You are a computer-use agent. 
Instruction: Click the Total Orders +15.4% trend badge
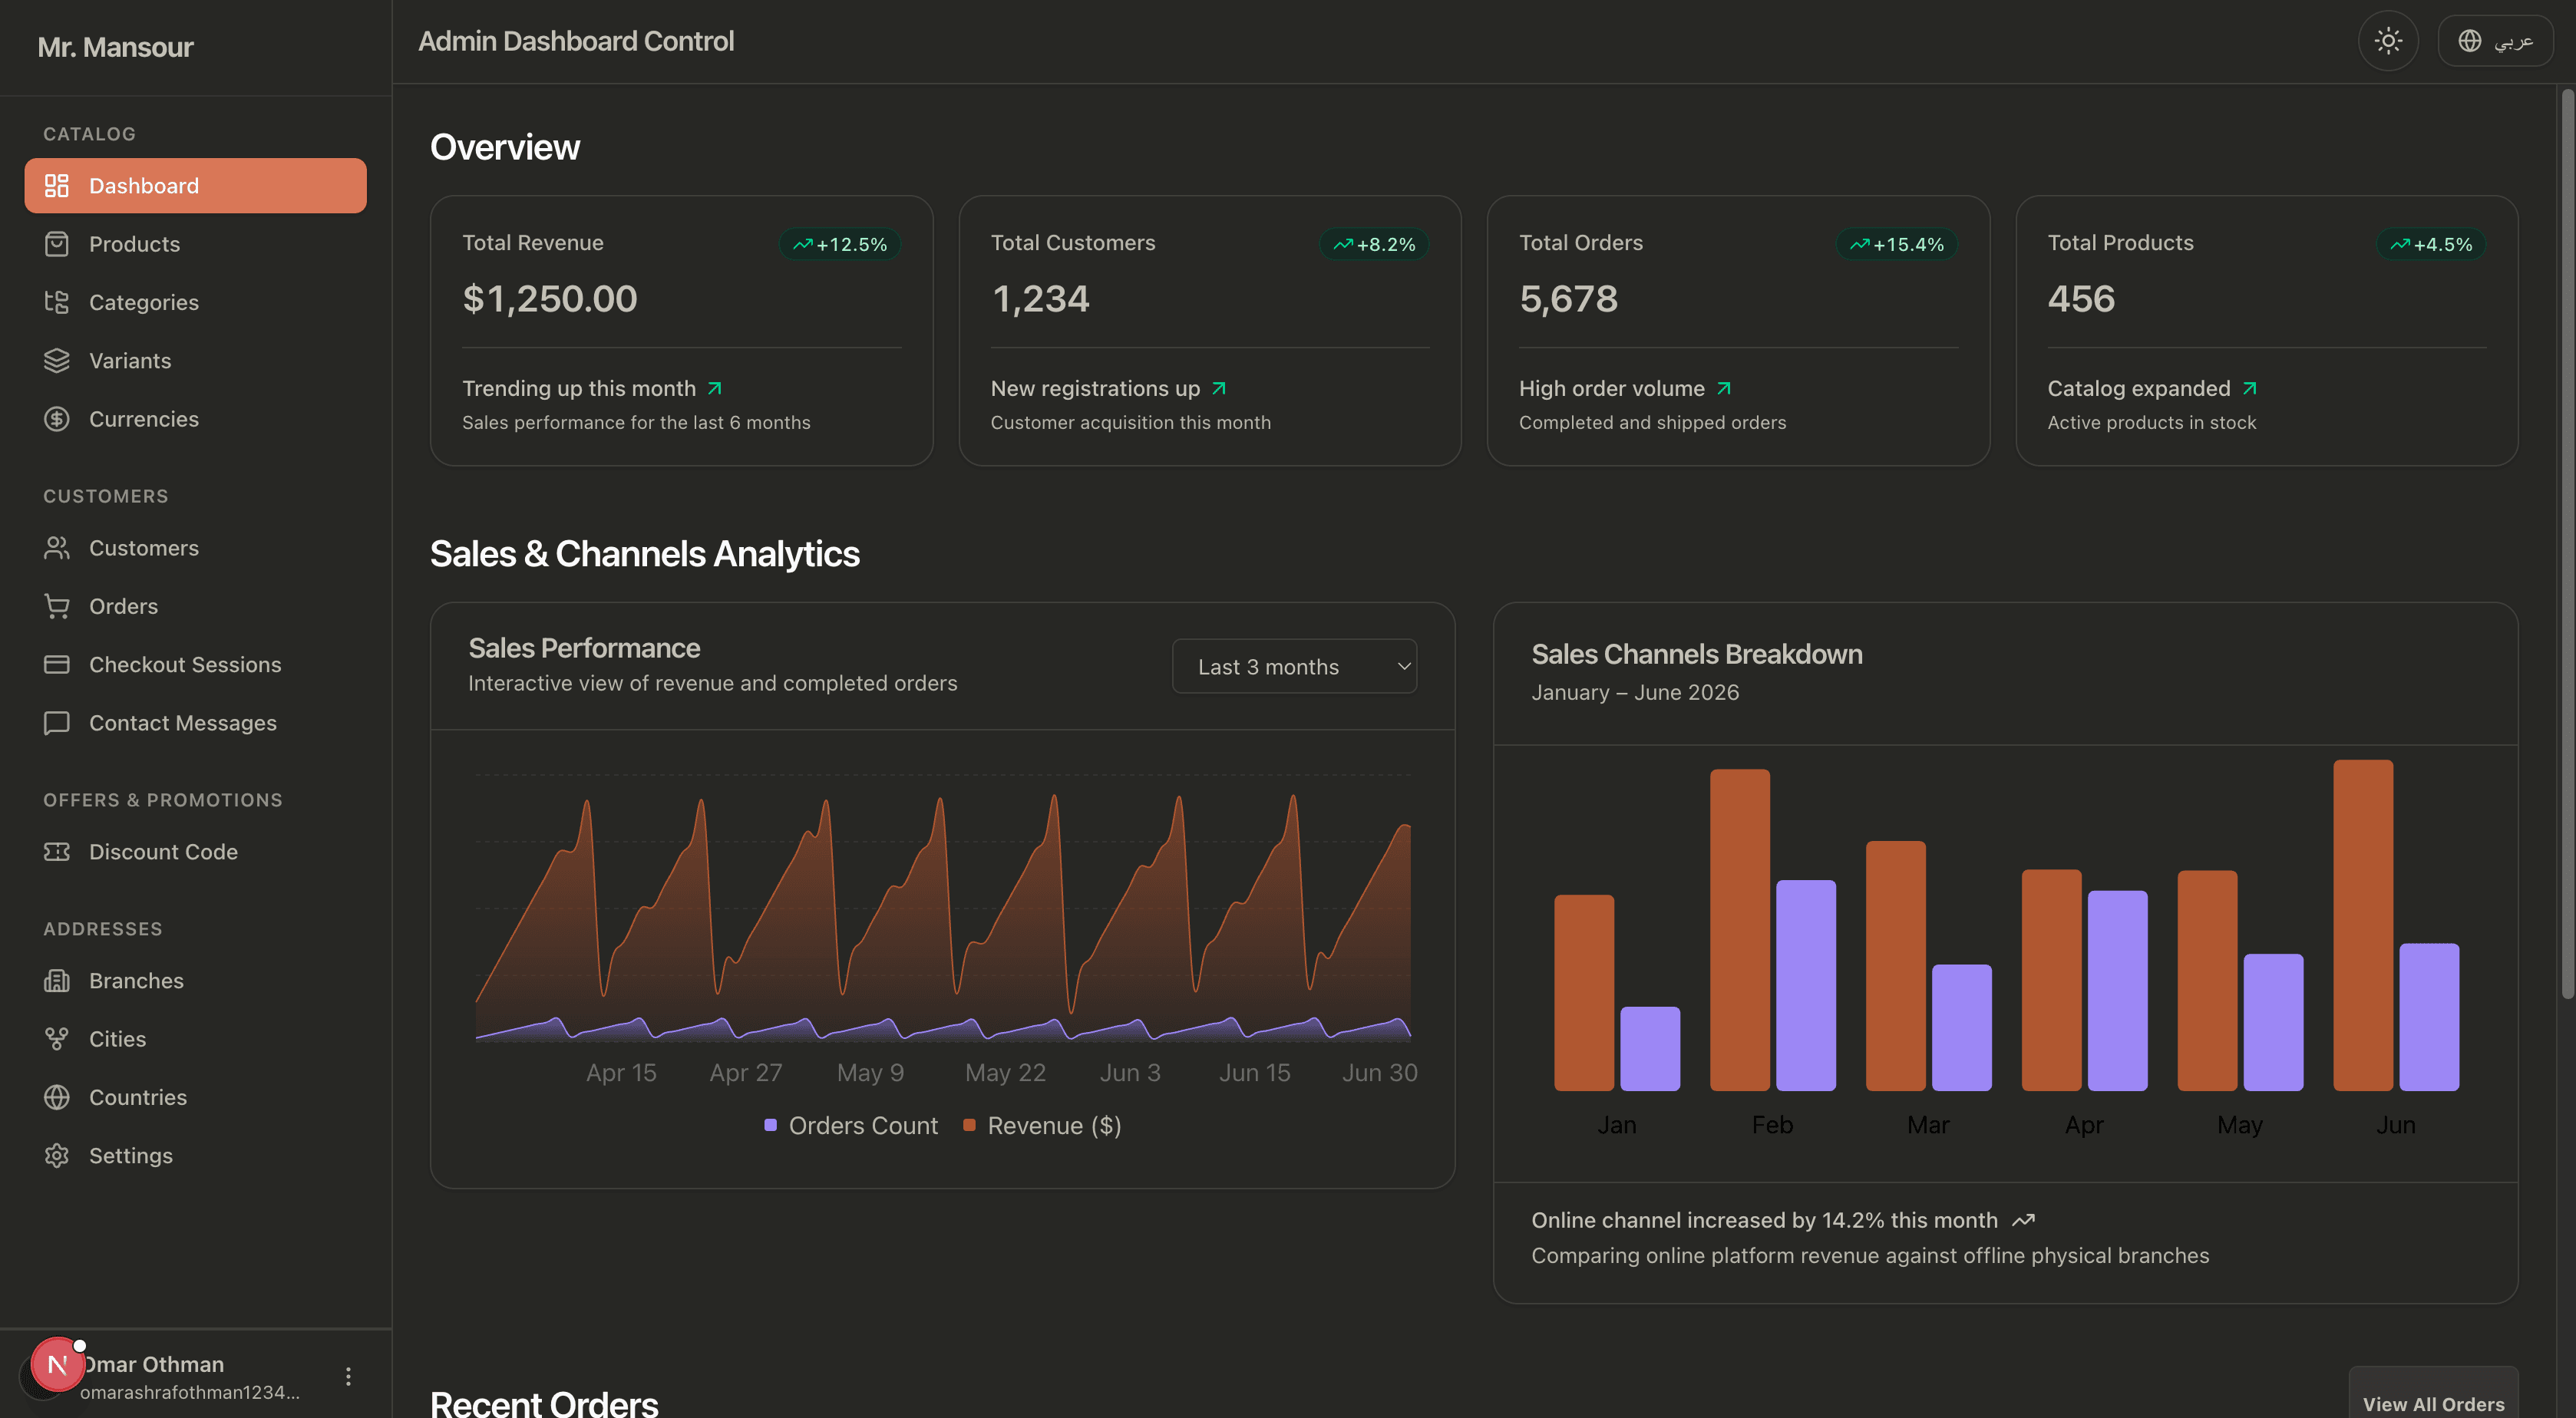[x=1897, y=244]
